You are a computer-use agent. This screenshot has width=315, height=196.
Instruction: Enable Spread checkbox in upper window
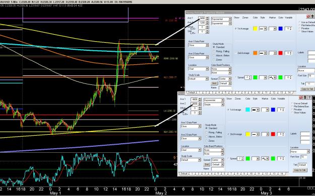point(236,77)
